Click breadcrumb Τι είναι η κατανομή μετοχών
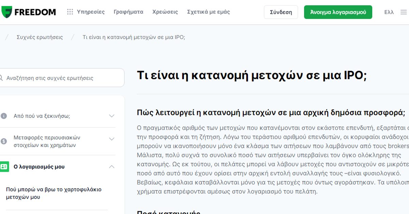Screen dimensions: 409x214 click(x=134, y=37)
